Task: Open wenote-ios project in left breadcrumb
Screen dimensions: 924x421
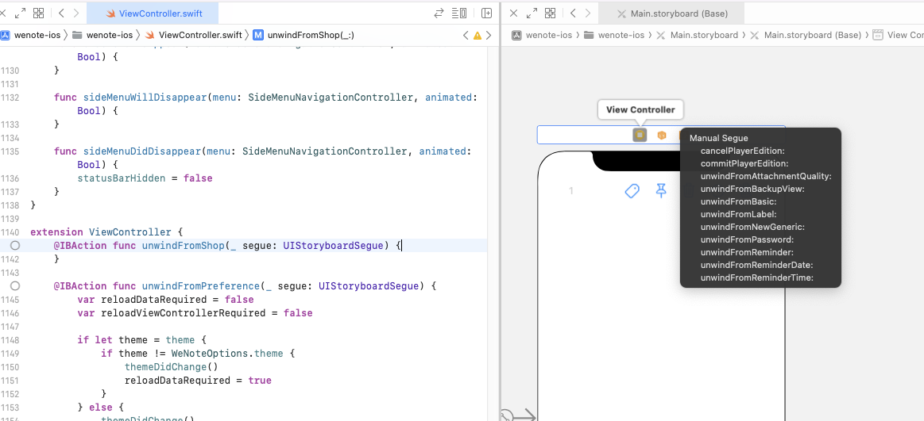Action: pyautogui.click(x=31, y=35)
